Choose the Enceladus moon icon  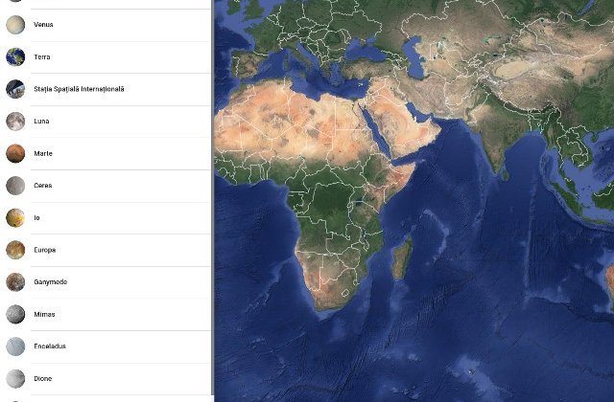(x=15, y=346)
